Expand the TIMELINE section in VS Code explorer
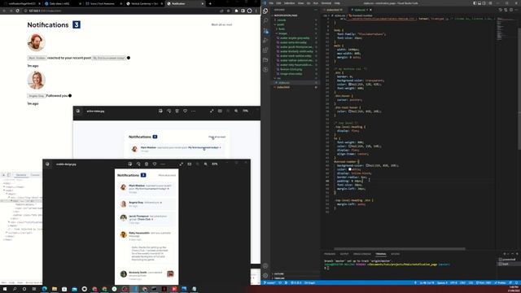Viewport: 521px width, 293px height. point(279,278)
